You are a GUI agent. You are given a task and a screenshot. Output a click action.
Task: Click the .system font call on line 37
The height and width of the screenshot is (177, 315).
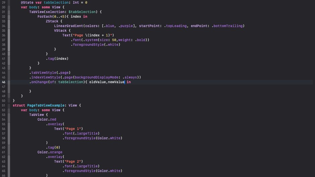[x=90, y=40]
